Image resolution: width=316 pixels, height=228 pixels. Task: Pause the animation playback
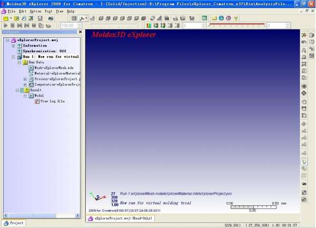point(13,26)
